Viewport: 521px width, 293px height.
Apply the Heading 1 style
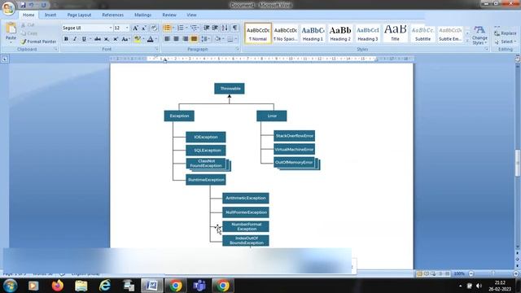[x=313, y=33]
